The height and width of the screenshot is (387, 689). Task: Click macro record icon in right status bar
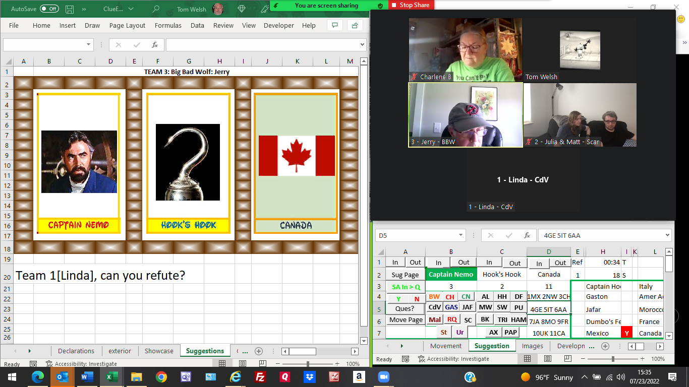pyautogui.click(x=407, y=359)
